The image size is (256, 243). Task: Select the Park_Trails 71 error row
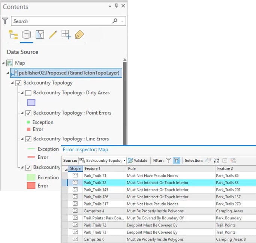(159, 176)
